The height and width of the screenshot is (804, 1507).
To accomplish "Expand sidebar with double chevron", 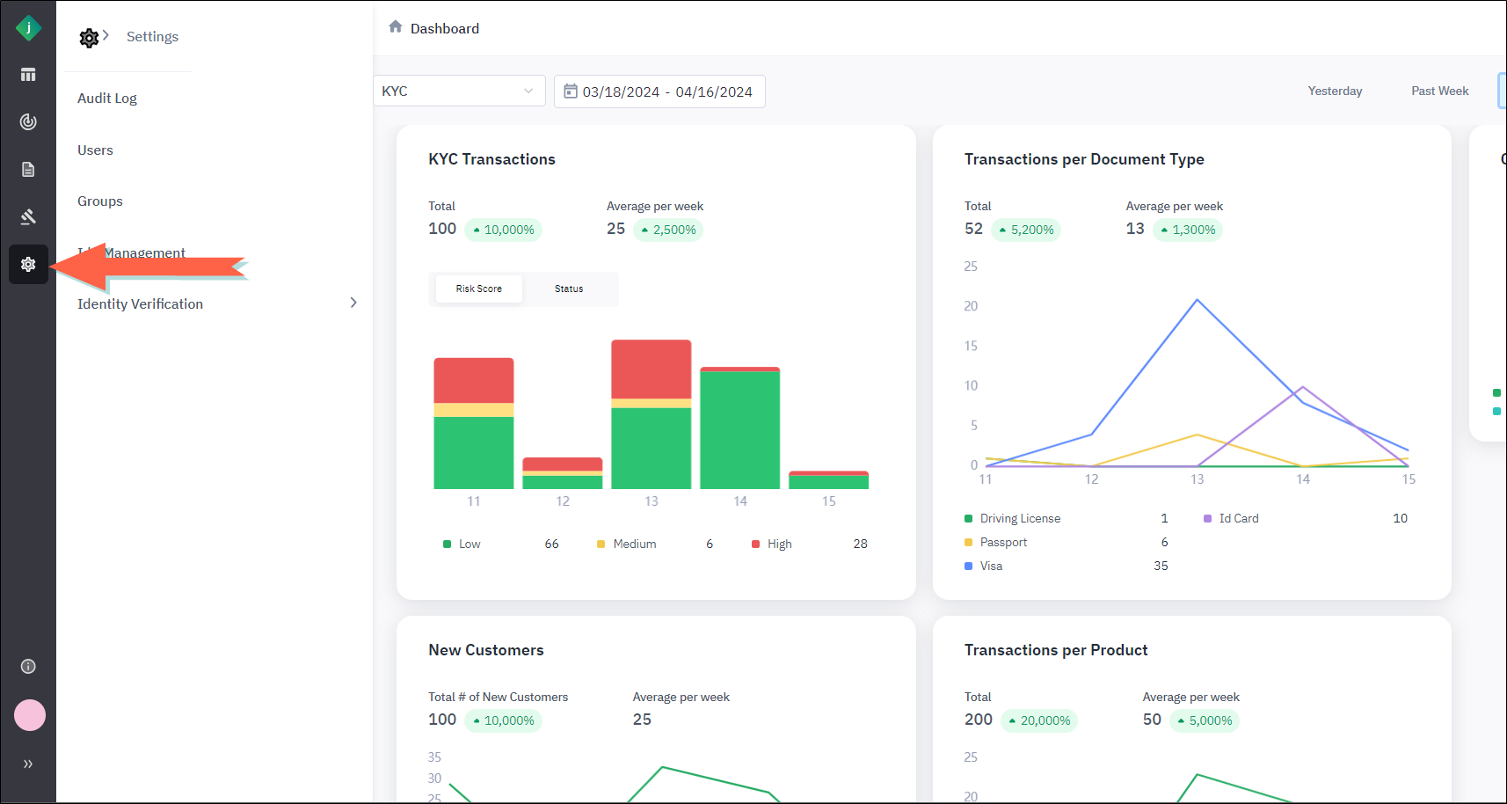I will [x=28, y=764].
